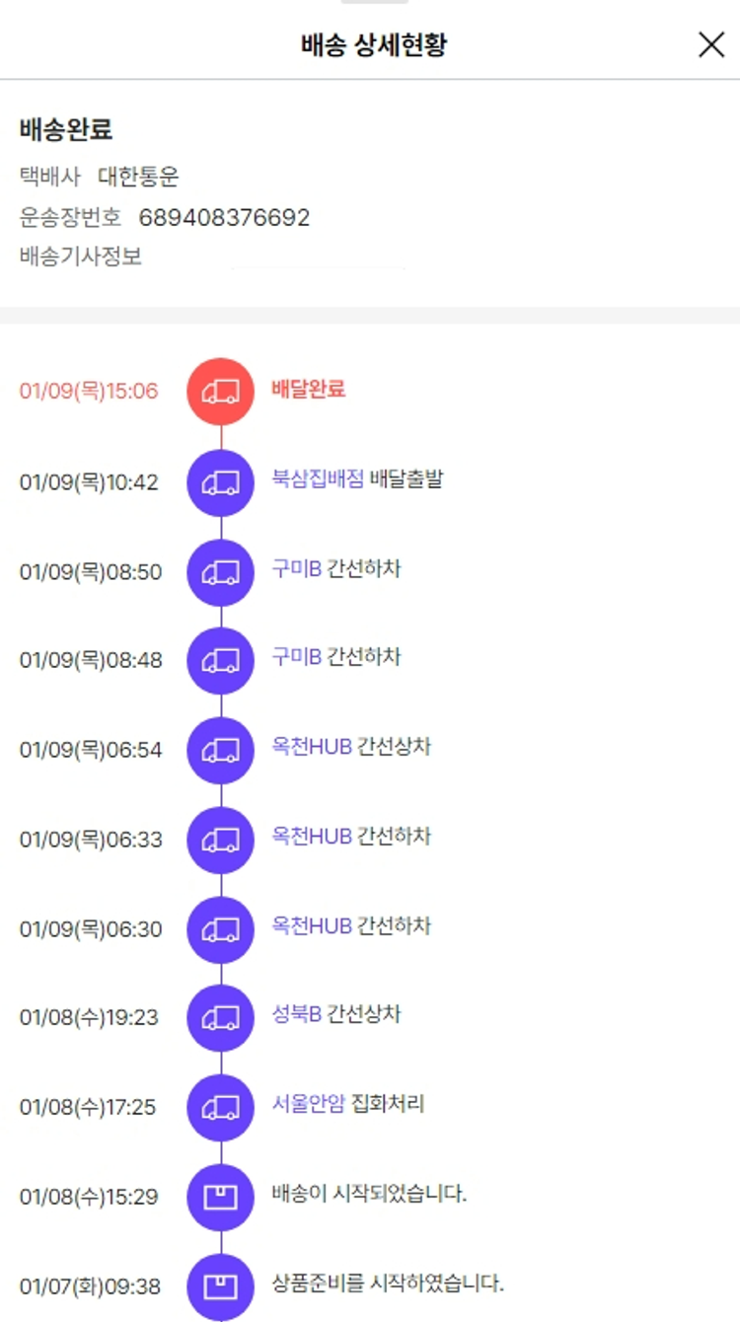This screenshot has width=740, height=1322.
Task: Click truck icon for 서울안암 집화처리
Action: pos(221,1107)
